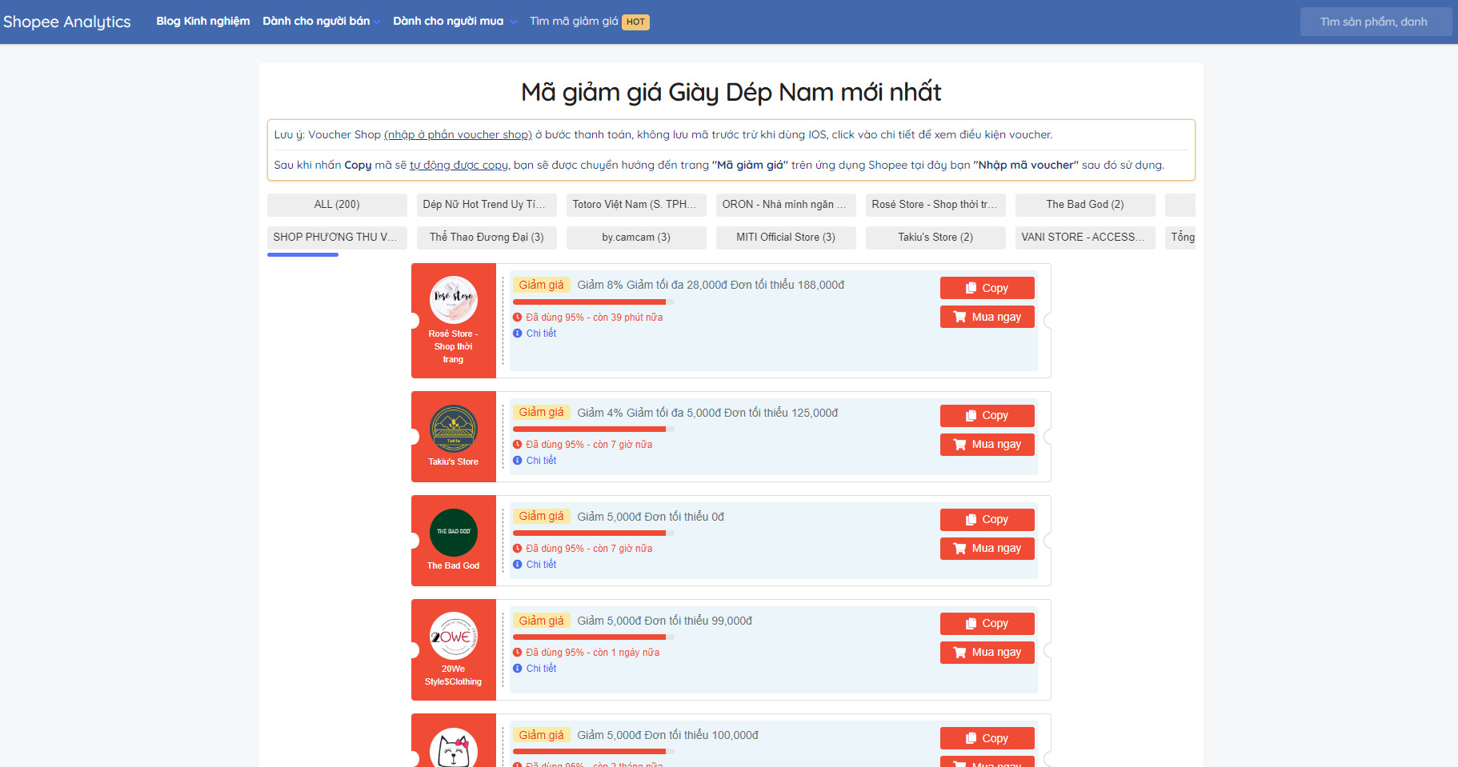The height and width of the screenshot is (767, 1458).
Task: Open 'Chi tiết' link for The Bad God voucher
Action: 541,565
